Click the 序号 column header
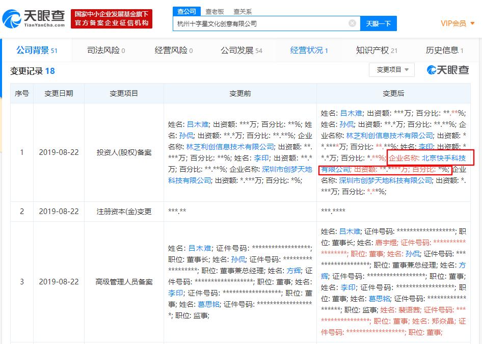The height and width of the screenshot is (344, 482). click(22, 93)
